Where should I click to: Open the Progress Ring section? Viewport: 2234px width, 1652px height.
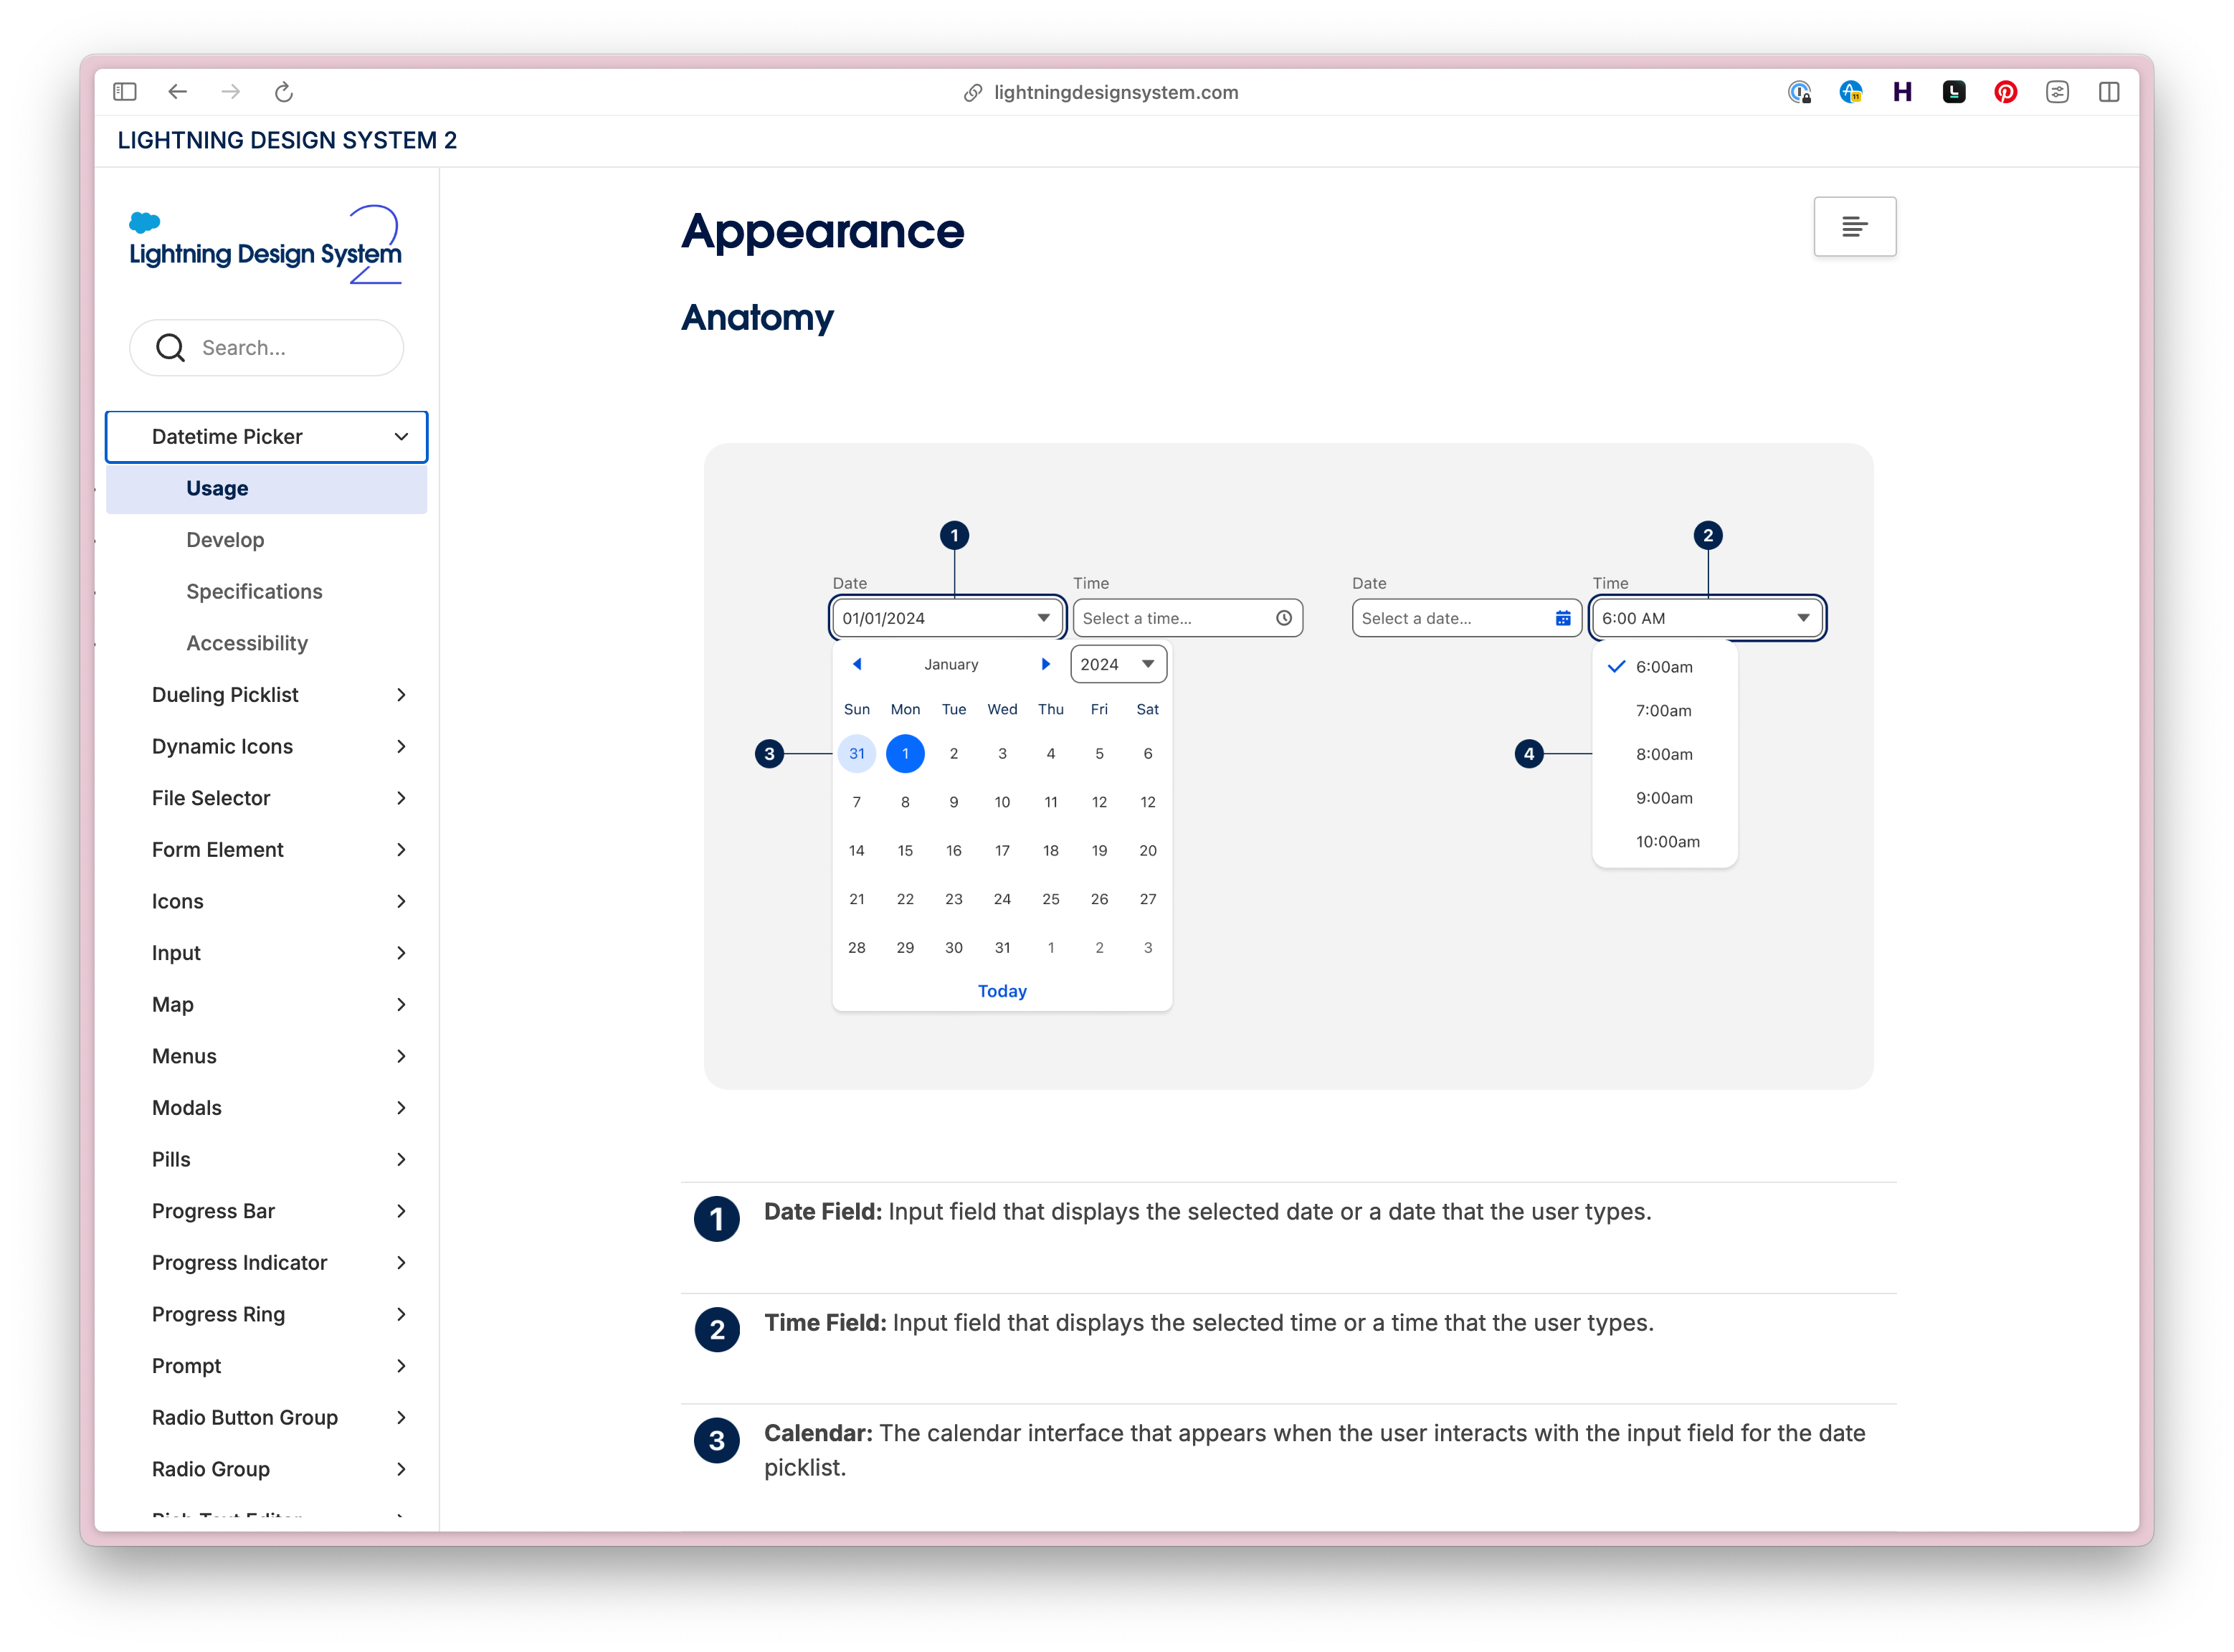267,1315
